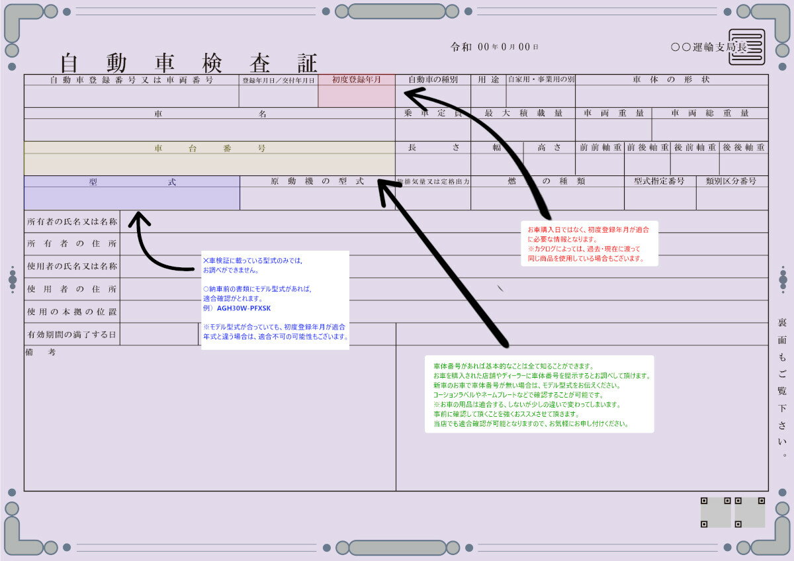Screen dimensions: 794x561
Task: Click the 型式指定番号 column header
Action: (x=659, y=181)
